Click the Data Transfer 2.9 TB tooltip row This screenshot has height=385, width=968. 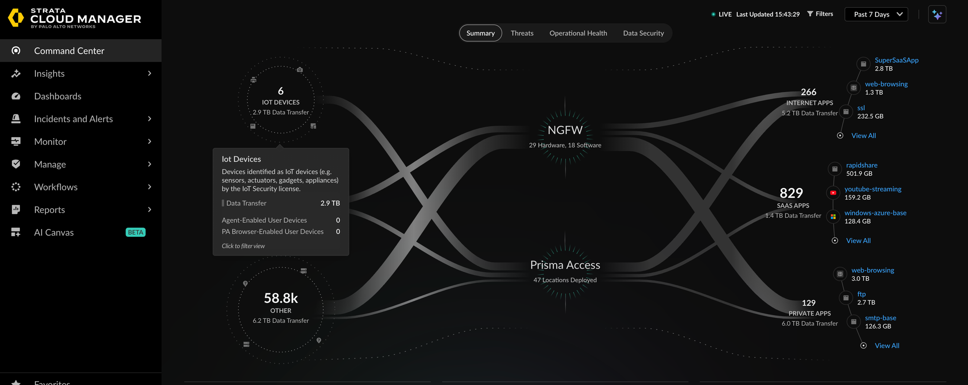coord(281,203)
